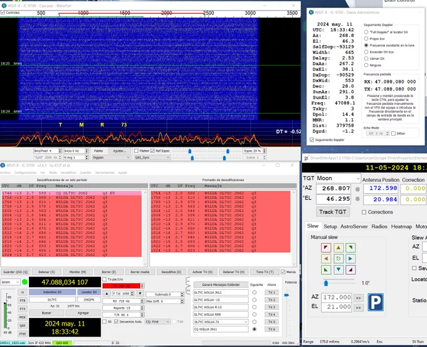Image resolution: width=427 pixels, height=347 pixels.
Task: Click the center refresh slew icon
Action: coord(338,259)
